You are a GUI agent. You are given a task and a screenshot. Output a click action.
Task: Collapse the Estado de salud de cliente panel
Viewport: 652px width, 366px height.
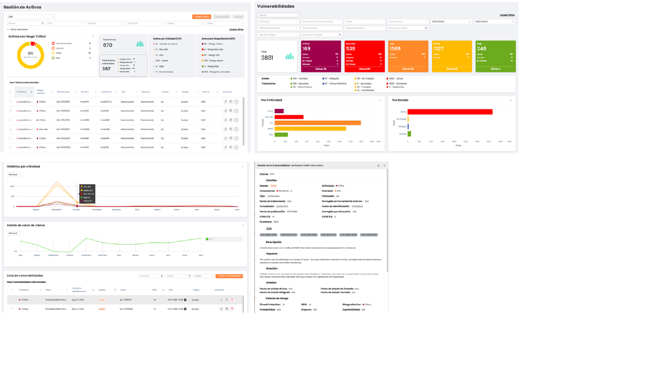tap(242, 225)
